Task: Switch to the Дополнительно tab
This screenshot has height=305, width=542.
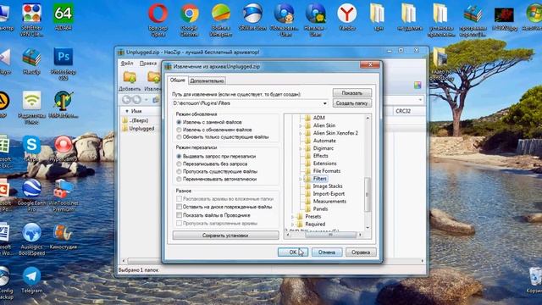Action: pyautogui.click(x=207, y=81)
